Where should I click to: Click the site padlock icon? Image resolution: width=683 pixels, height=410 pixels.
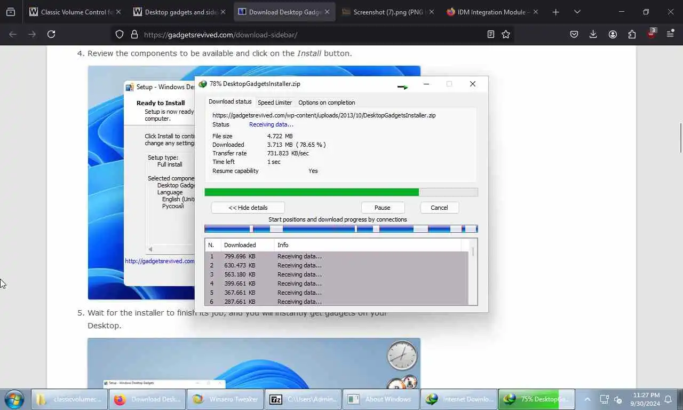point(134,34)
